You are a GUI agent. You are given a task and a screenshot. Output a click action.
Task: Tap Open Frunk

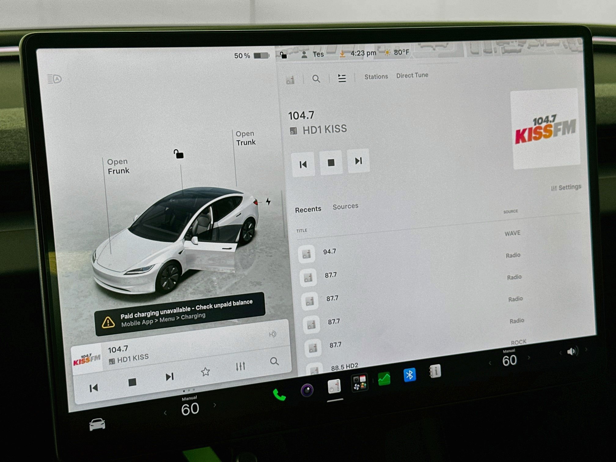(118, 166)
